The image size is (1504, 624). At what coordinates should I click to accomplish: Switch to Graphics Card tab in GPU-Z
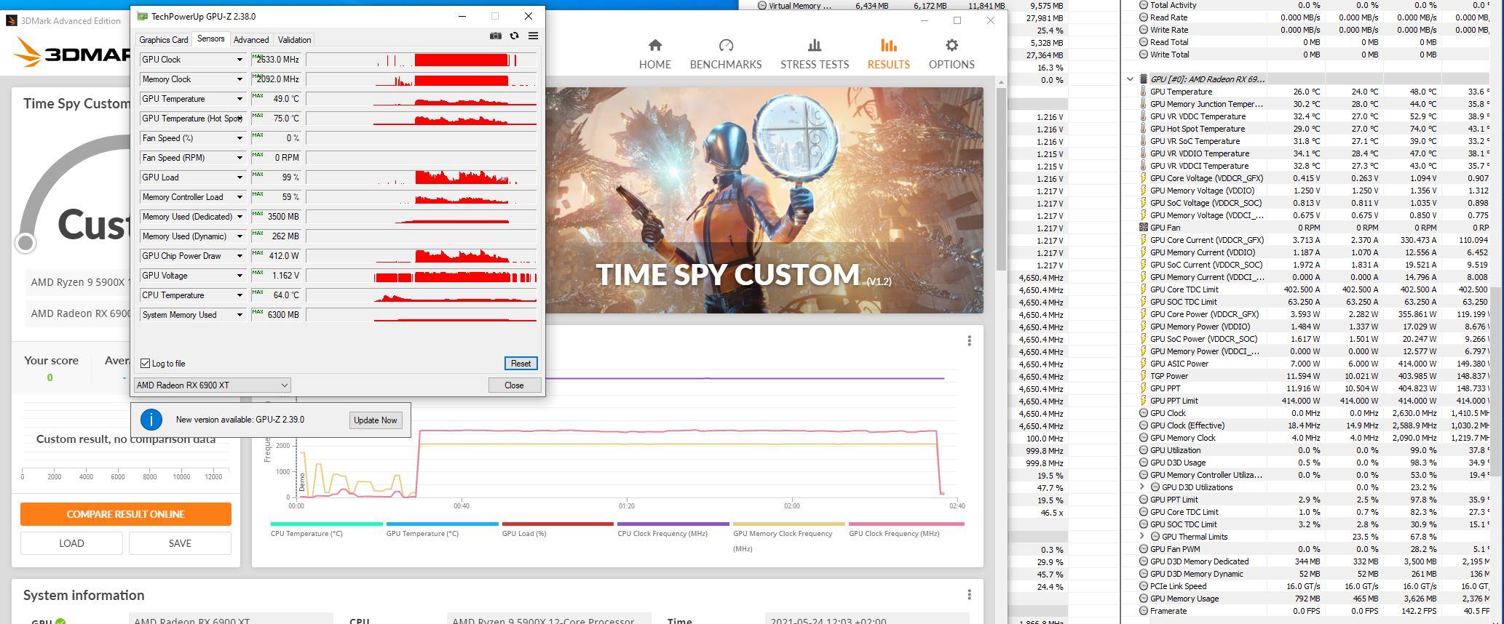(x=164, y=40)
